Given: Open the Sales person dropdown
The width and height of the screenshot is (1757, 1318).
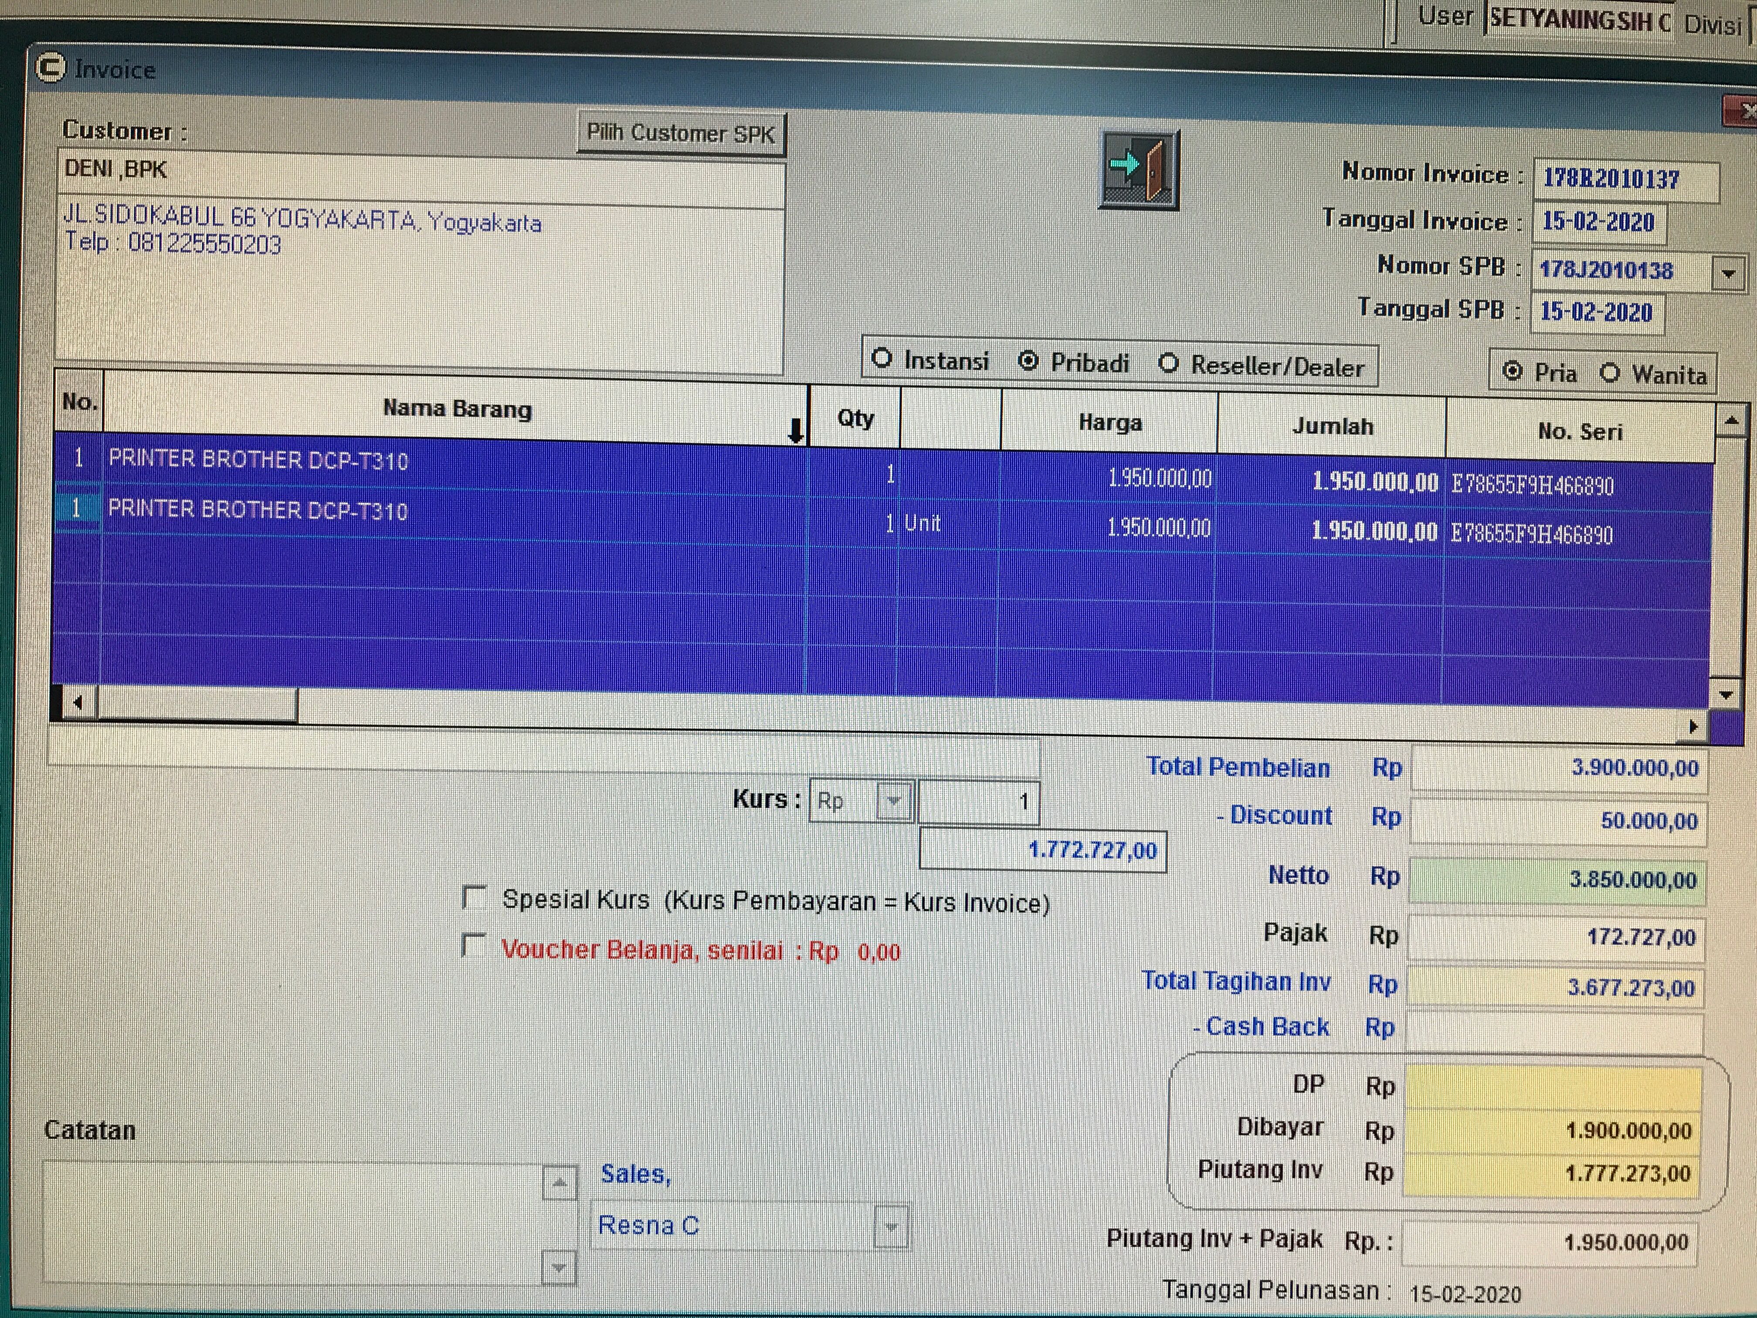Looking at the screenshot, I should click(890, 1226).
